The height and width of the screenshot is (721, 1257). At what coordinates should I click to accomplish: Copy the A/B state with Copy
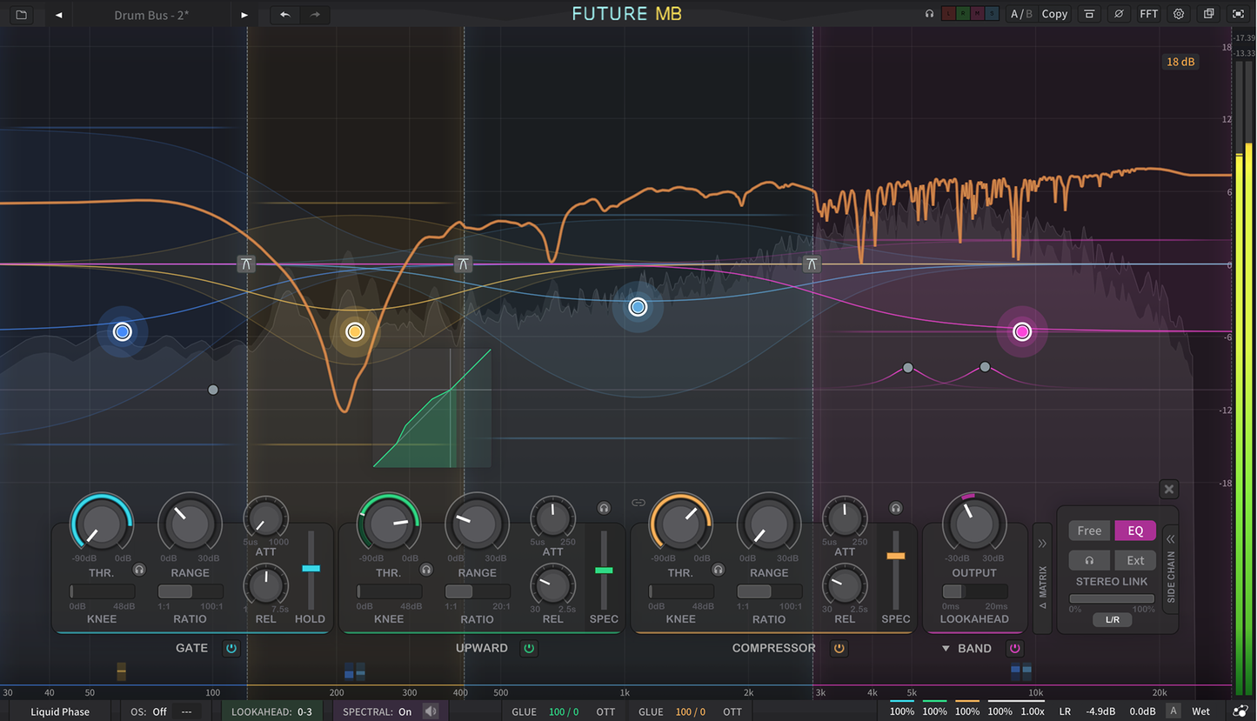coord(1054,14)
